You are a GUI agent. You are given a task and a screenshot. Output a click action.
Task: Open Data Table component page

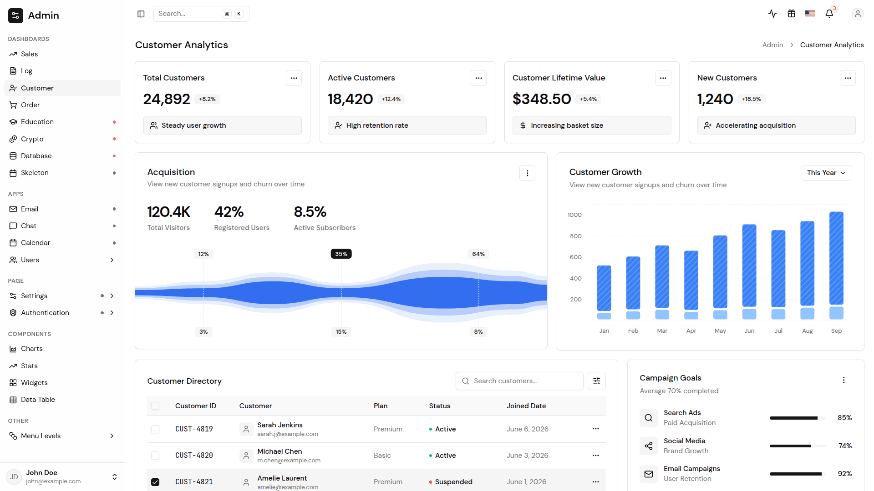pyautogui.click(x=62, y=400)
